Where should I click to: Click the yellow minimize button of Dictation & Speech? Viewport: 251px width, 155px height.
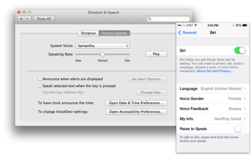point(24,12)
